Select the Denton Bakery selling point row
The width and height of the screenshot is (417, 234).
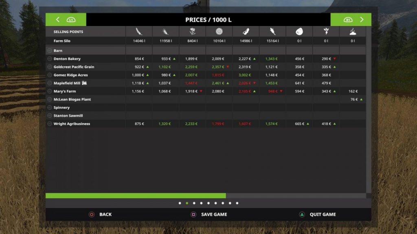pos(67,59)
